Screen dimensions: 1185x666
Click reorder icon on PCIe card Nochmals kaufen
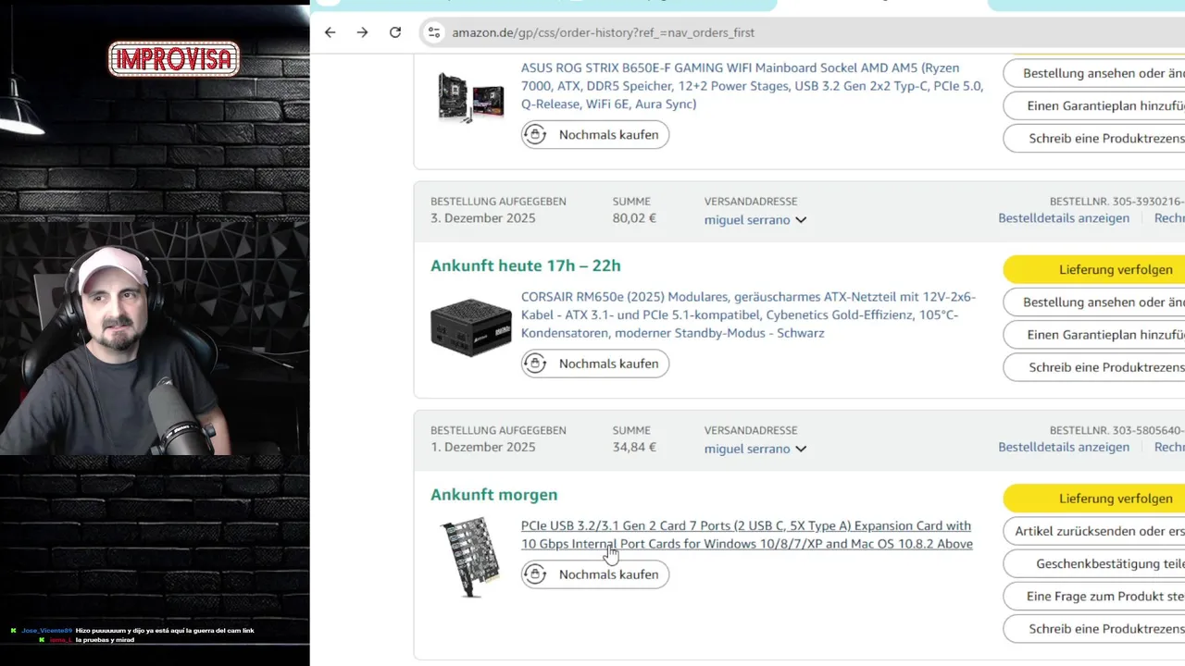click(536, 574)
